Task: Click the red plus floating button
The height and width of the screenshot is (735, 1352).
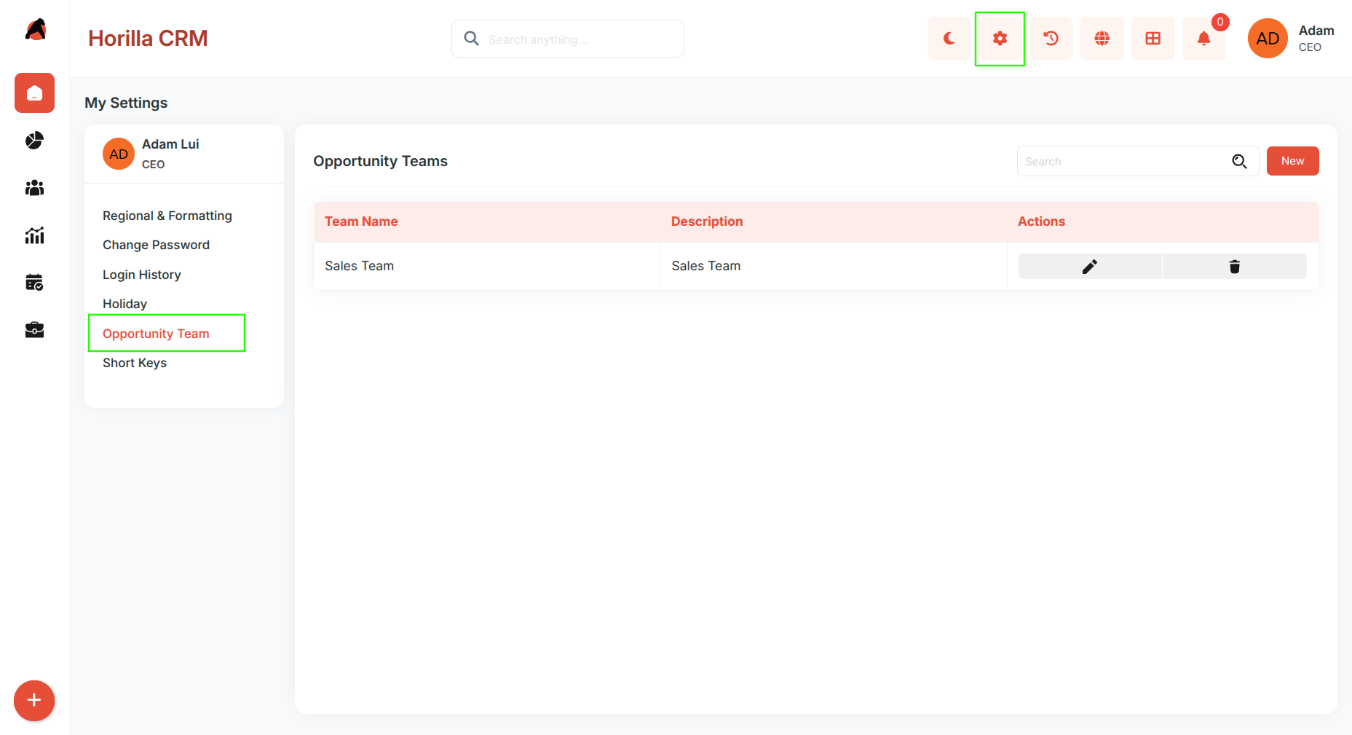Action: [x=34, y=701]
